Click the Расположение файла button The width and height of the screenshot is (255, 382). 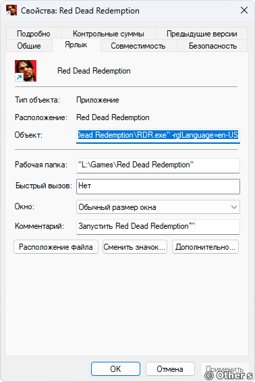pyautogui.click(x=56, y=247)
